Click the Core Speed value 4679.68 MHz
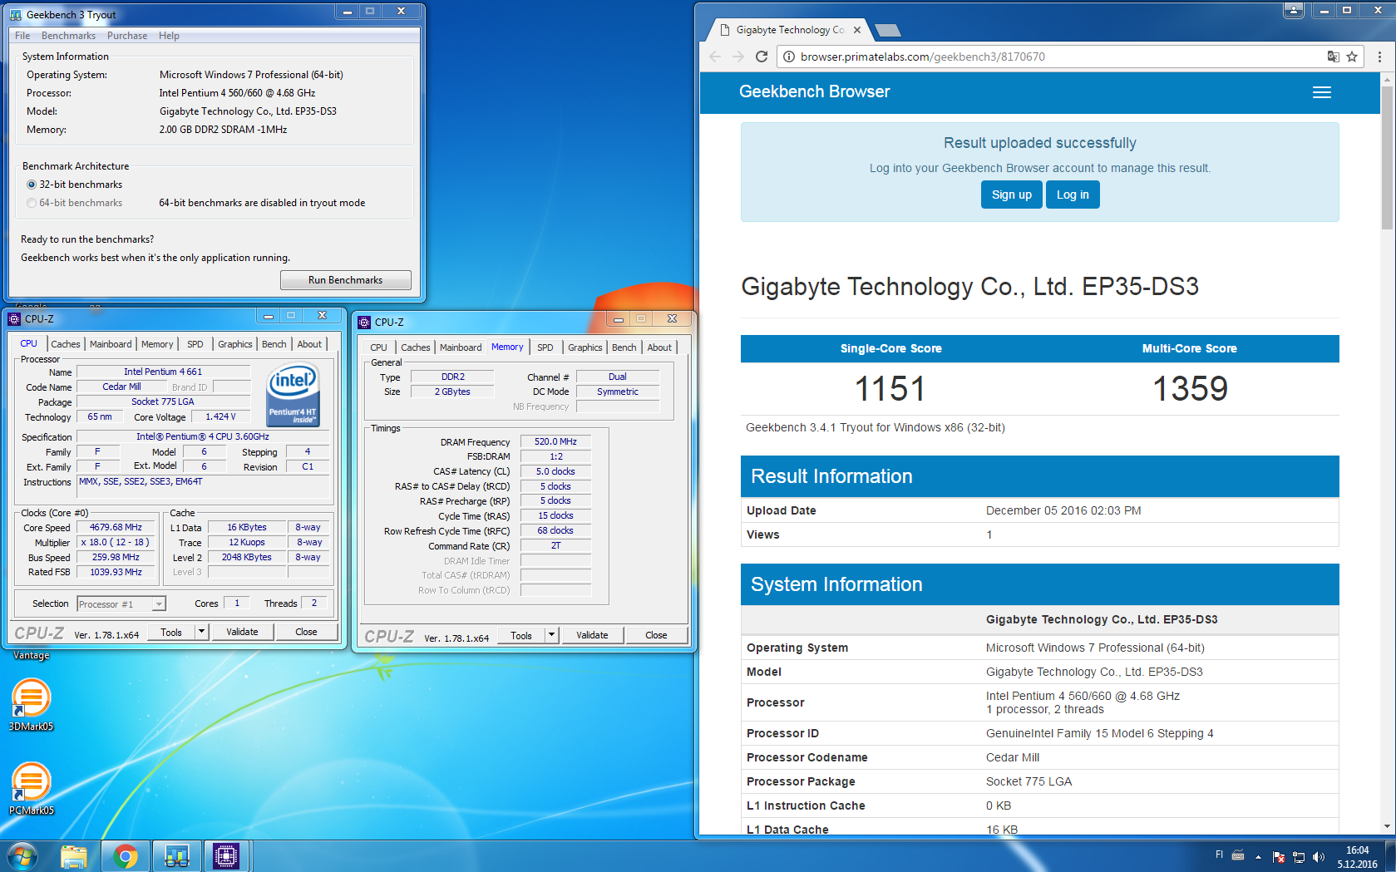Image resolution: width=1396 pixels, height=872 pixels. point(116,528)
